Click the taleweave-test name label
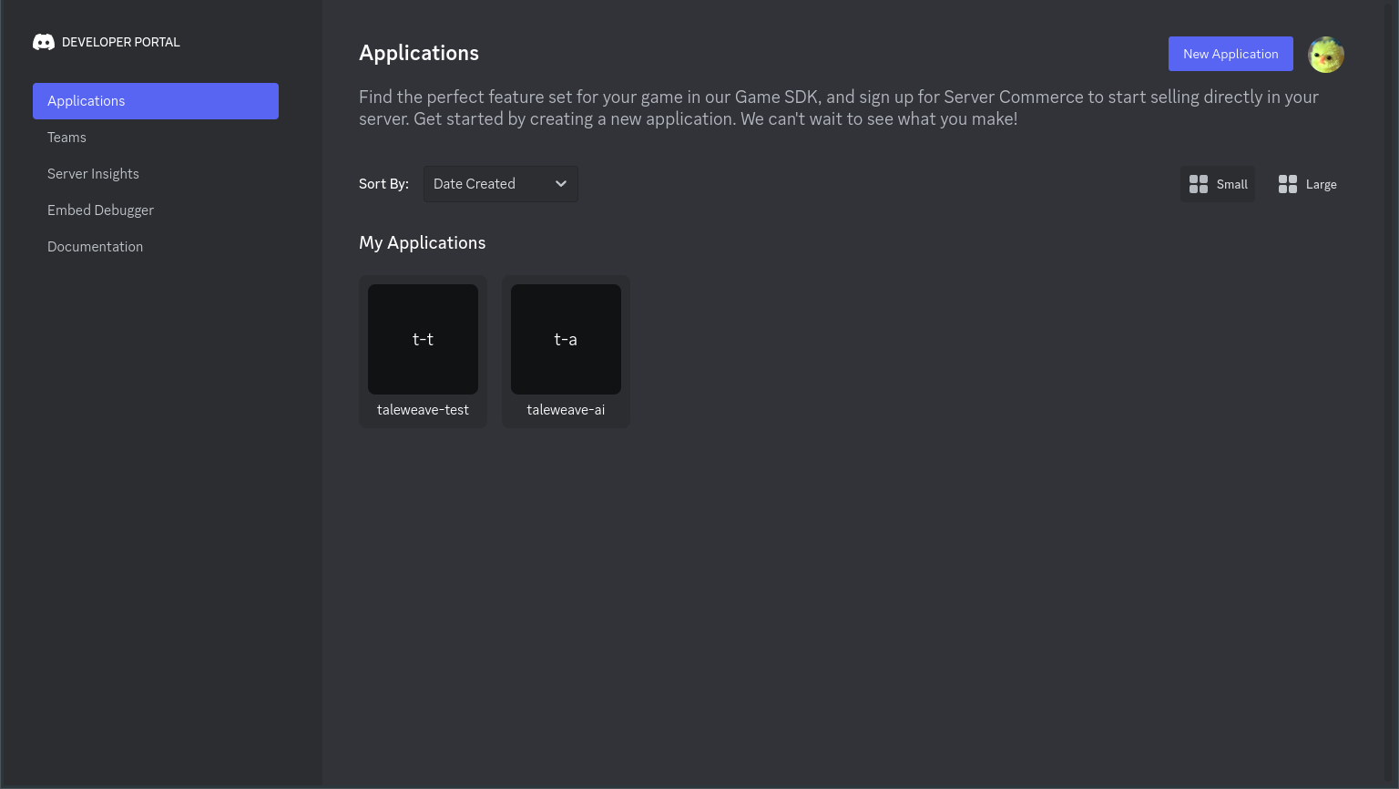 (423, 410)
